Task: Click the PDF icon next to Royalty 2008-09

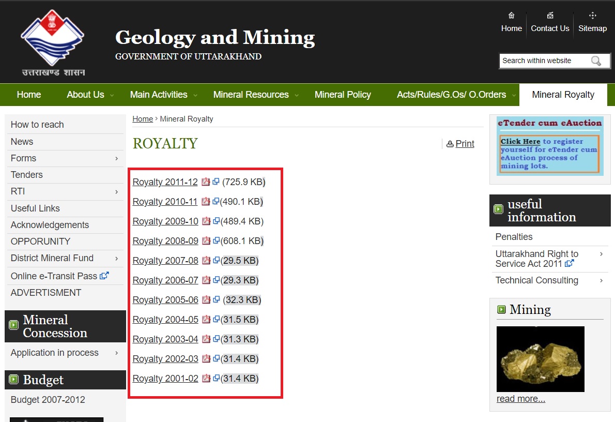Action: pos(206,241)
